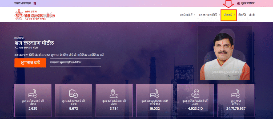This screenshot has height=119, width=273.
Task: Click the कुल श्रमिक/कर्मचारी की संख्या label
Action: tap(195, 102)
